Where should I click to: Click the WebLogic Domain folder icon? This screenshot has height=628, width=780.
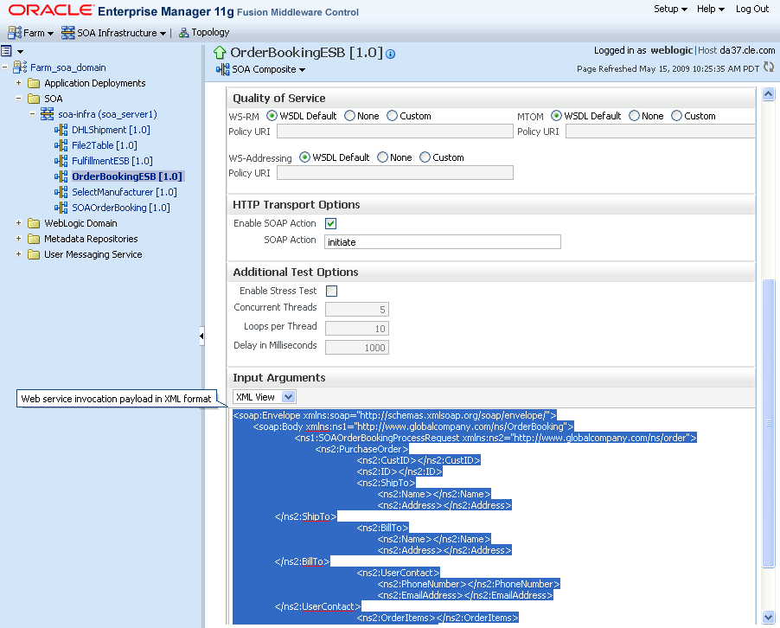(34, 223)
